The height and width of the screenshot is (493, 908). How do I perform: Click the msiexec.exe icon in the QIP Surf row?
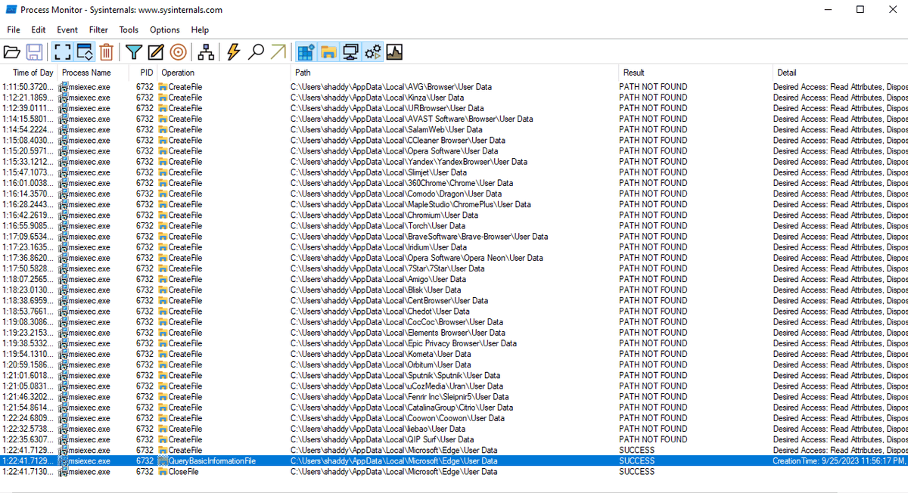(64, 439)
